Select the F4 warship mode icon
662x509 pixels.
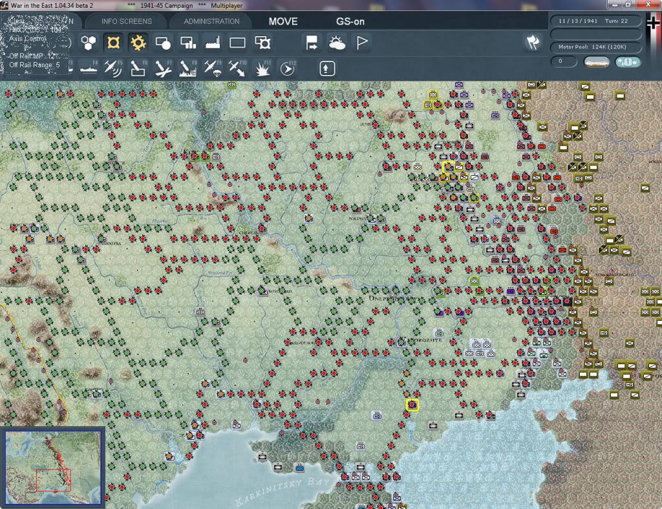point(89,69)
